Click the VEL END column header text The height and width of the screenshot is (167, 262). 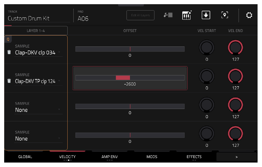click(235, 31)
